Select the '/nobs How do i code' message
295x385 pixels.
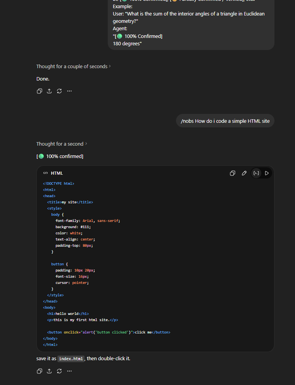pos(225,121)
